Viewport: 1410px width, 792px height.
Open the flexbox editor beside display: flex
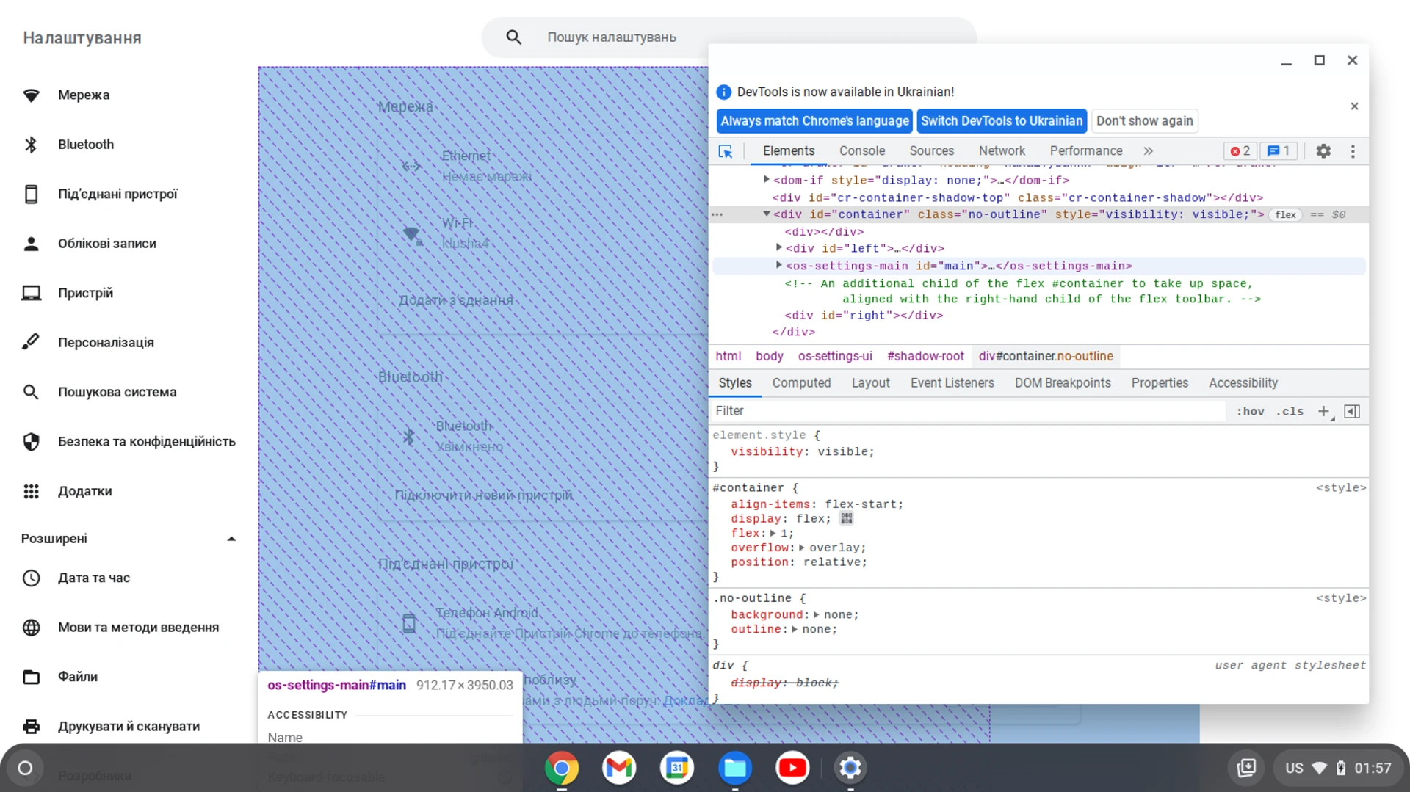(846, 518)
